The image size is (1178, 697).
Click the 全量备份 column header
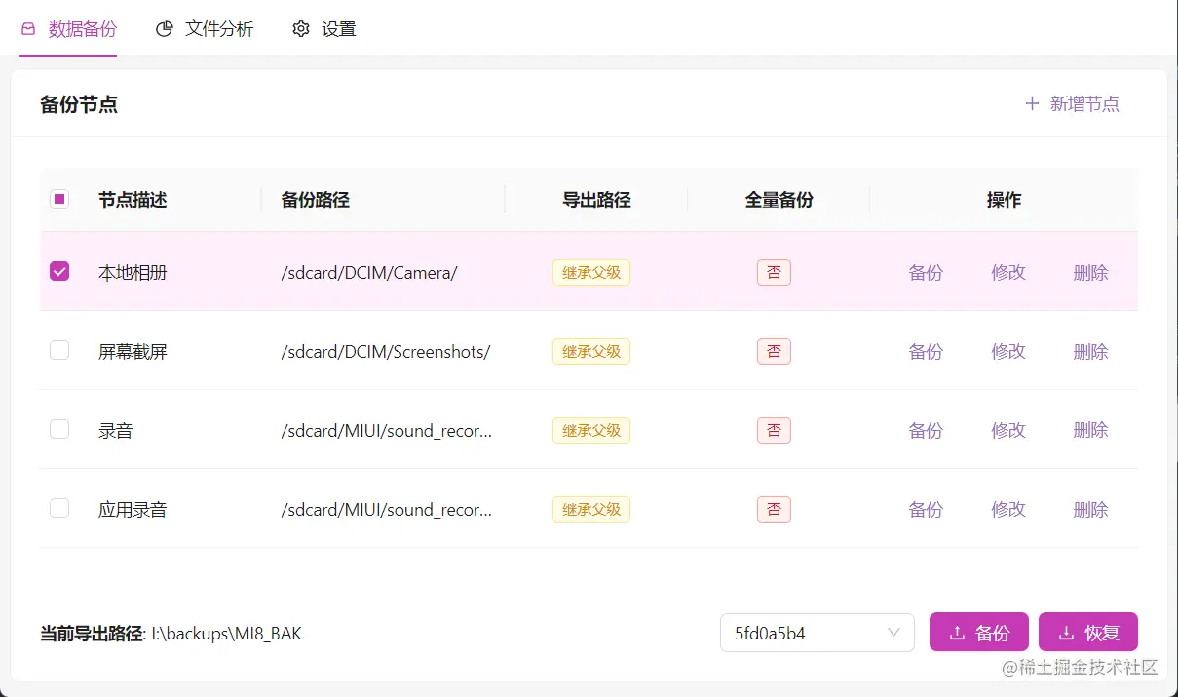coord(779,200)
